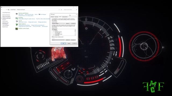Click the Search Control Panel field

click(x=70, y=10)
